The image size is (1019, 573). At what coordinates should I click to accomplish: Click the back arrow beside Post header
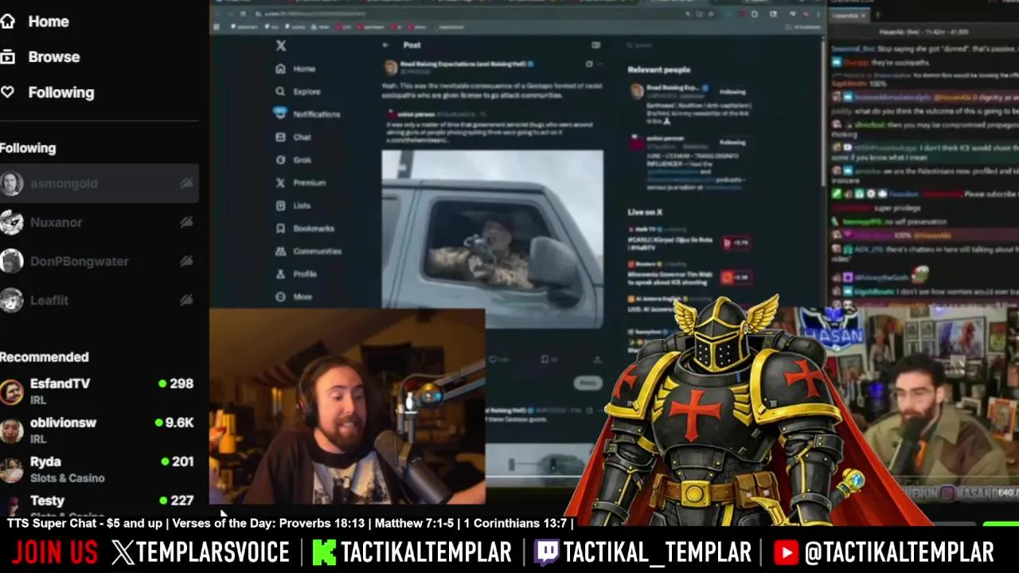click(386, 45)
